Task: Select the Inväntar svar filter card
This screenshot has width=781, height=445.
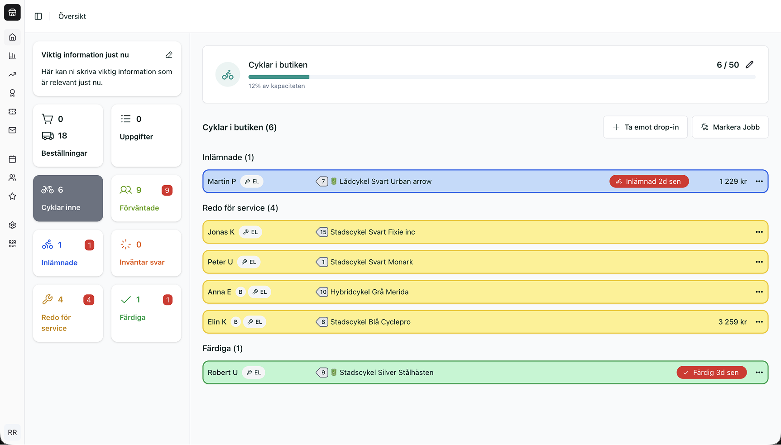Action: point(146,253)
